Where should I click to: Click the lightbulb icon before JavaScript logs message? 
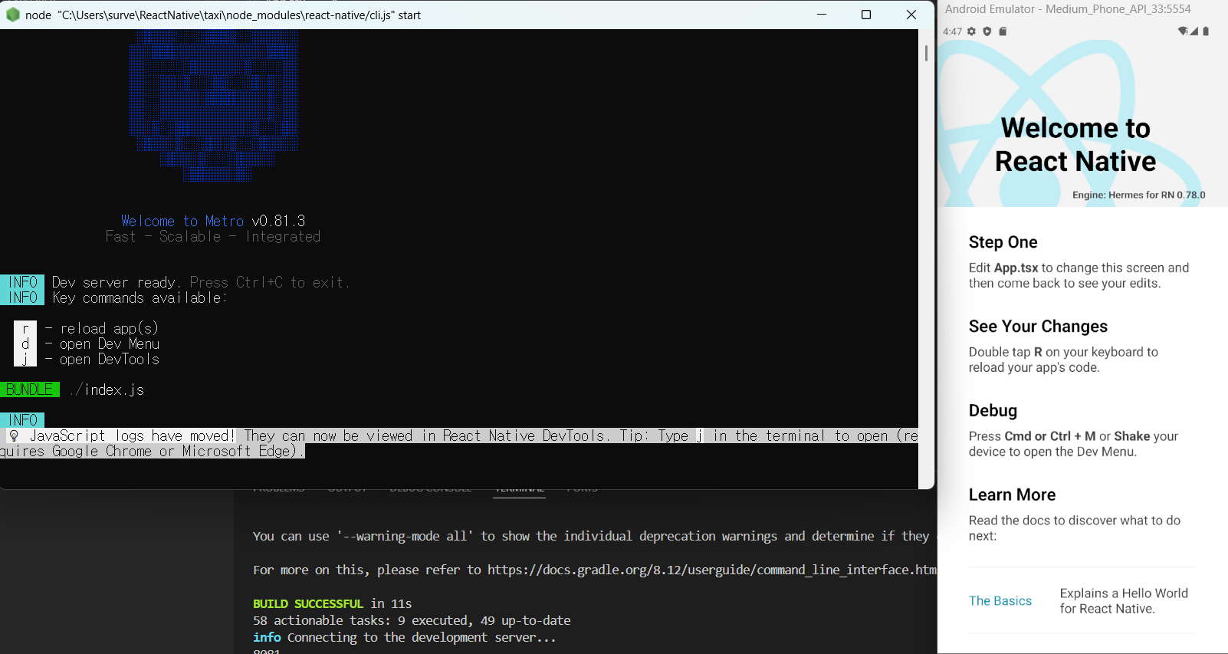[x=14, y=435]
